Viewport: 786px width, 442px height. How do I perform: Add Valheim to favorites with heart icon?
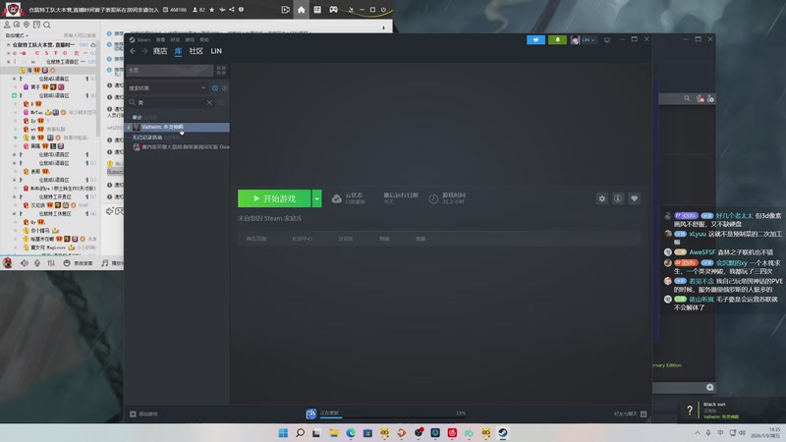tap(634, 198)
